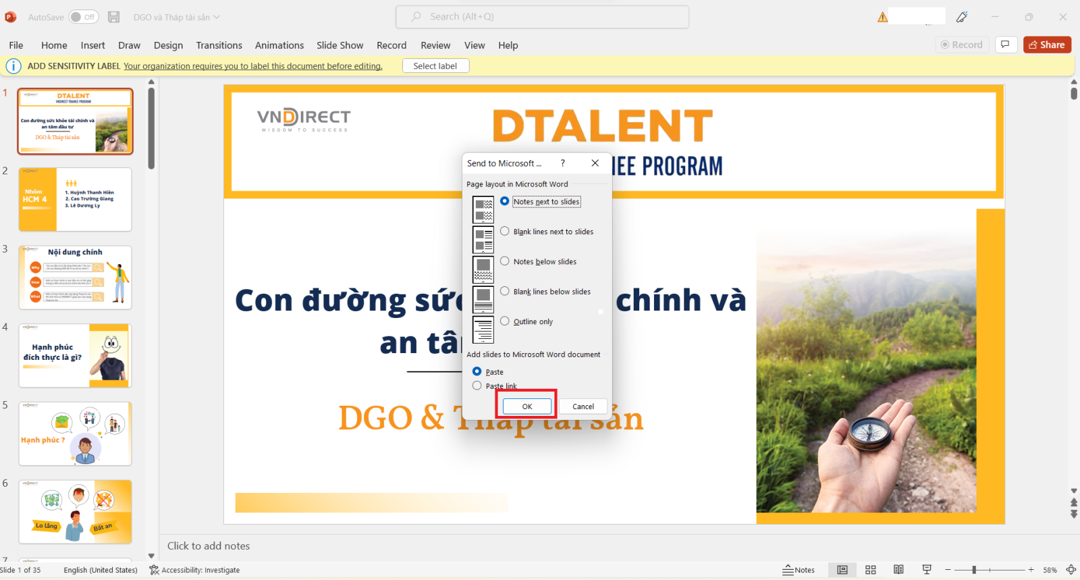Screen dimensions: 1080x580
Task: Click the sensitivity label info icon
Action: pyautogui.click(x=13, y=66)
